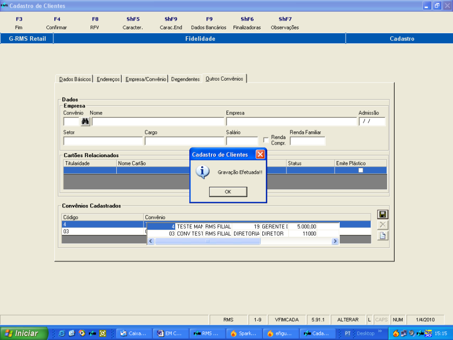453x340 pixels.
Task: Open the efigu... taskbar window
Action: (280, 333)
